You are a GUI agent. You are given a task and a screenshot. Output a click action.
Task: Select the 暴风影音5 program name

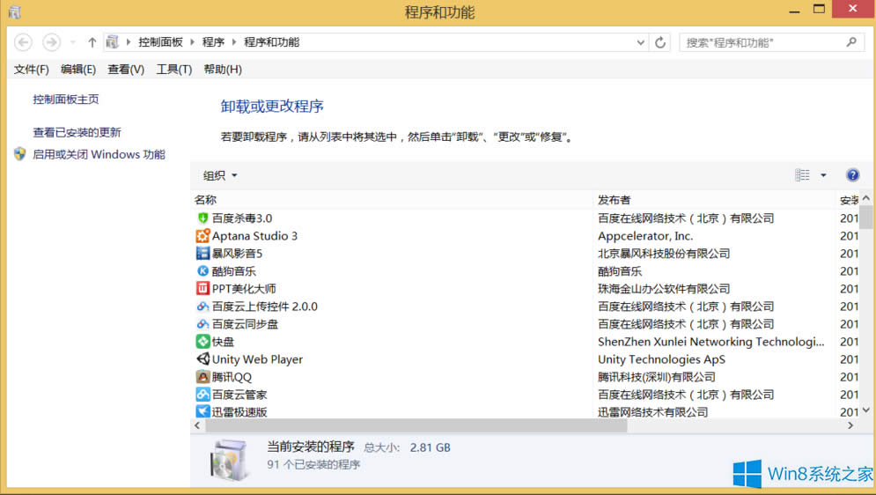click(x=237, y=254)
